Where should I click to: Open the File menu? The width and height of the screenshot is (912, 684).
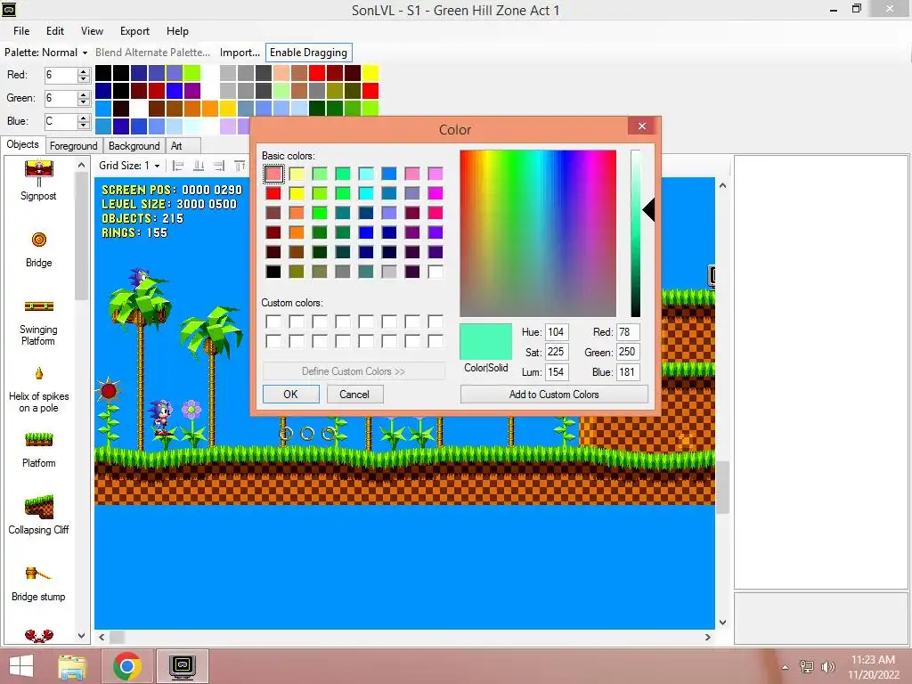[21, 31]
